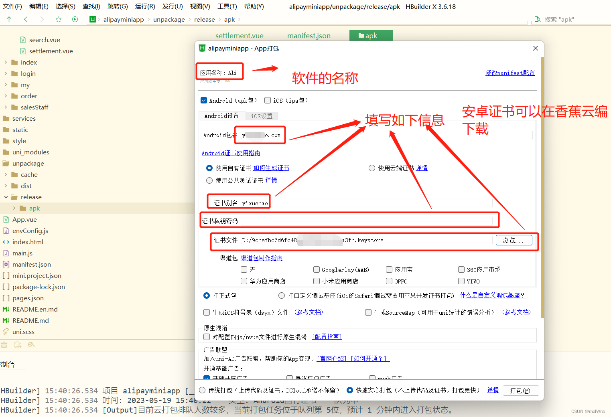The width and height of the screenshot is (611, 417).
Task: Click the README.en.md markdown icon
Action: pos(6,309)
